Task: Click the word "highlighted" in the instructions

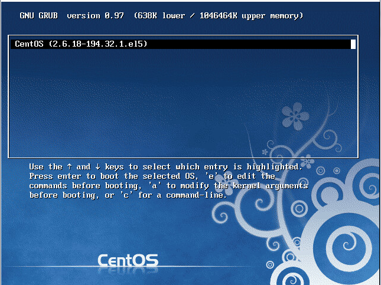Action: [x=276, y=167]
